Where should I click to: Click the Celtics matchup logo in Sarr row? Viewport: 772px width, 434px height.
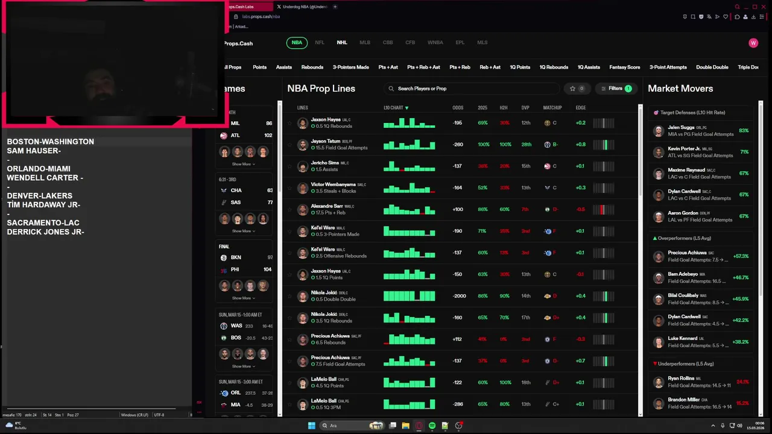(x=547, y=210)
